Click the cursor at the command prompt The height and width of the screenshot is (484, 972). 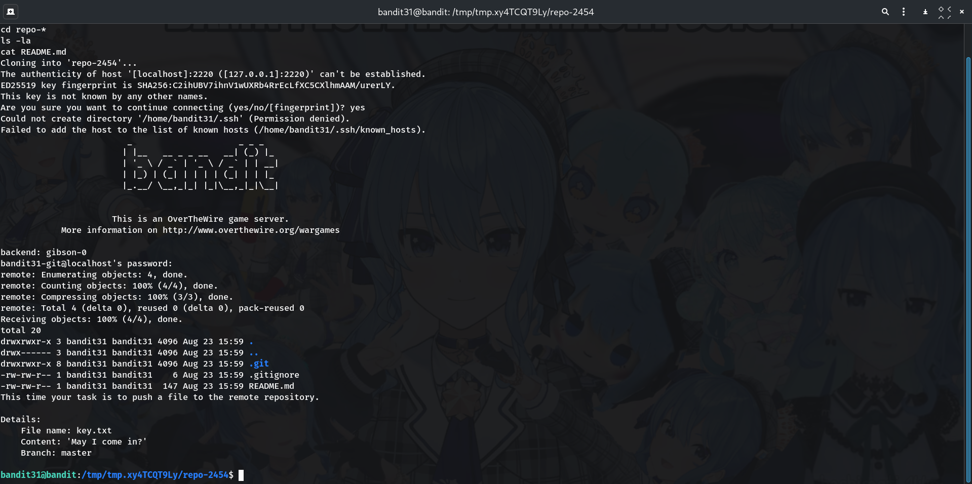click(241, 475)
